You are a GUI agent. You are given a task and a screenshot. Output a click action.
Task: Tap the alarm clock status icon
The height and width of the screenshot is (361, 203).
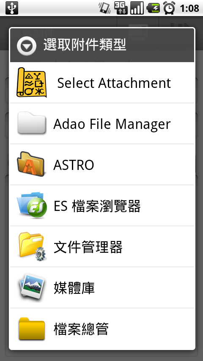click(169, 8)
